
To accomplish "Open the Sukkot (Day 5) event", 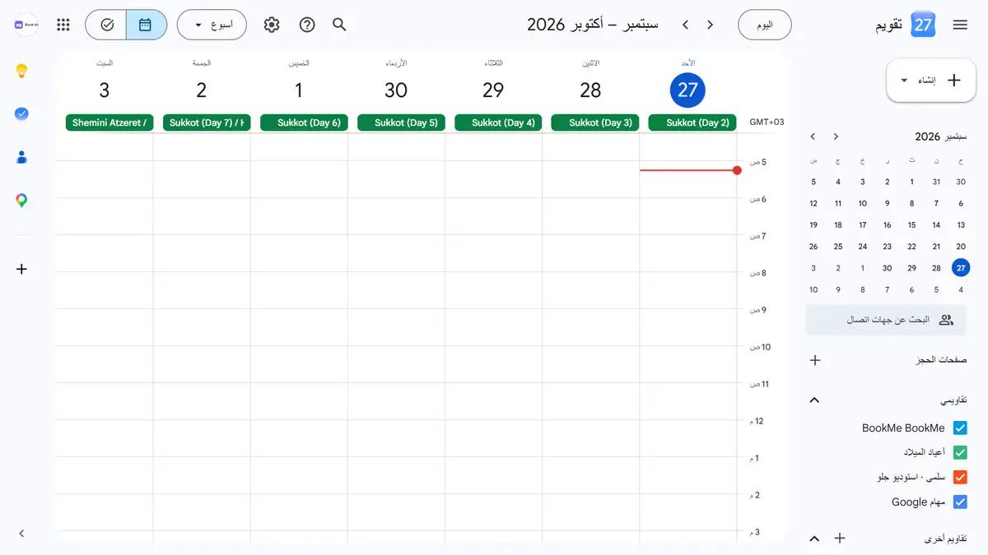I will 401,123.
